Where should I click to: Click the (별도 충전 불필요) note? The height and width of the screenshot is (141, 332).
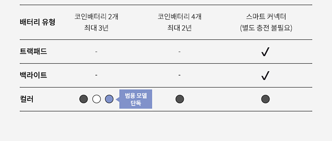point(266,28)
